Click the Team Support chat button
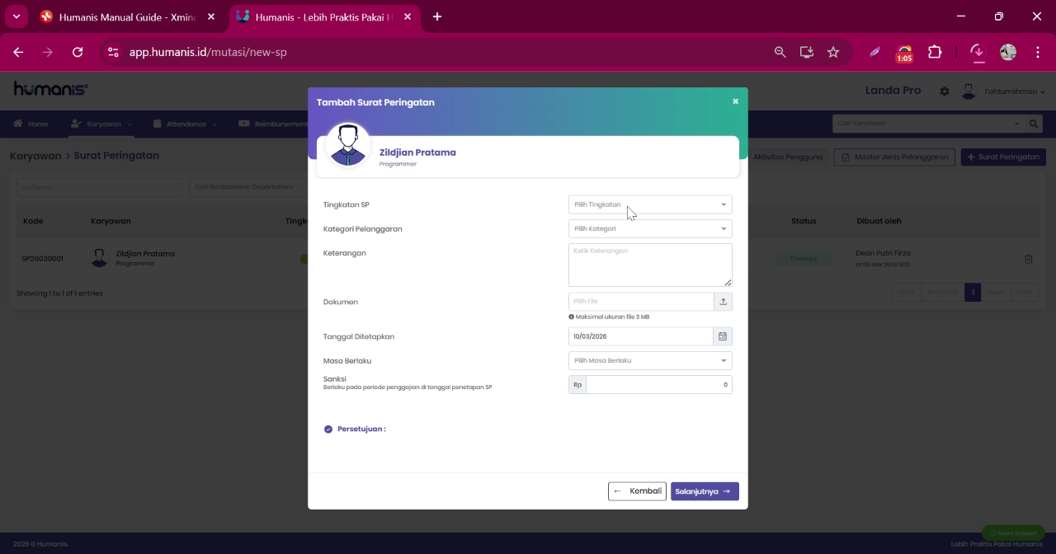The image size is (1056, 554). pyautogui.click(x=1013, y=533)
